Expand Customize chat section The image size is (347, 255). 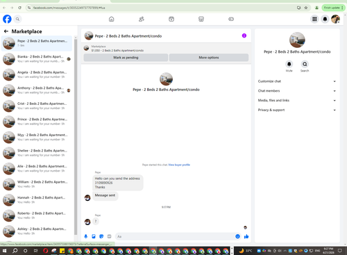coord(297,81)
